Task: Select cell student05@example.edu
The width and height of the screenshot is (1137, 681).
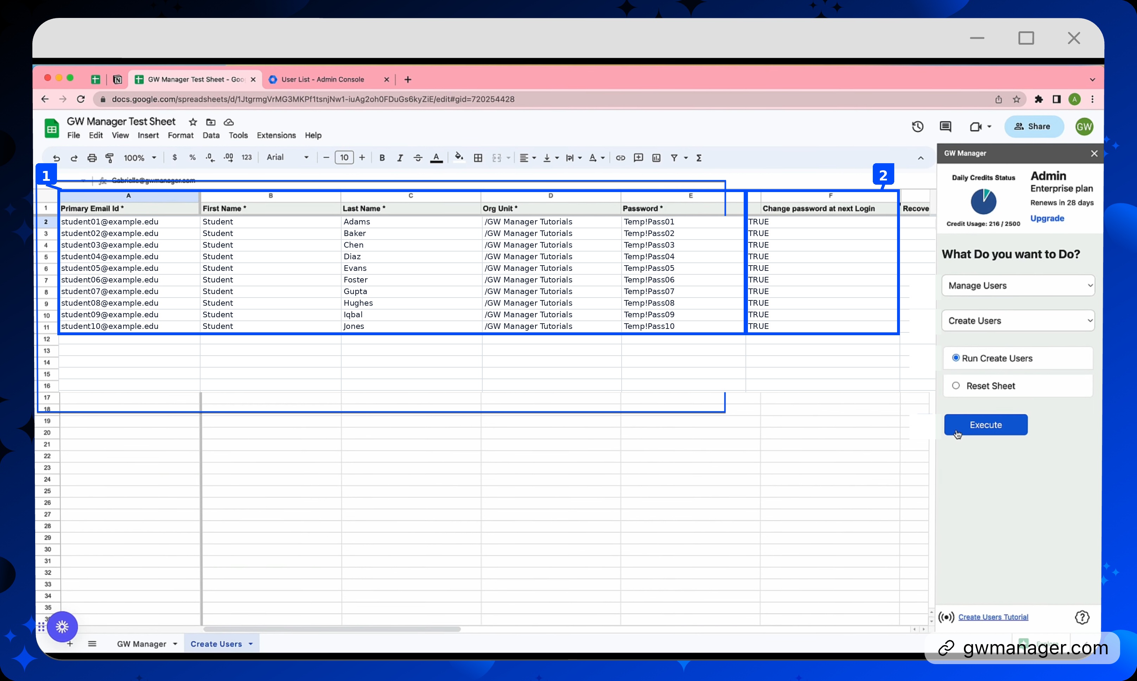Action: (129, 268)
